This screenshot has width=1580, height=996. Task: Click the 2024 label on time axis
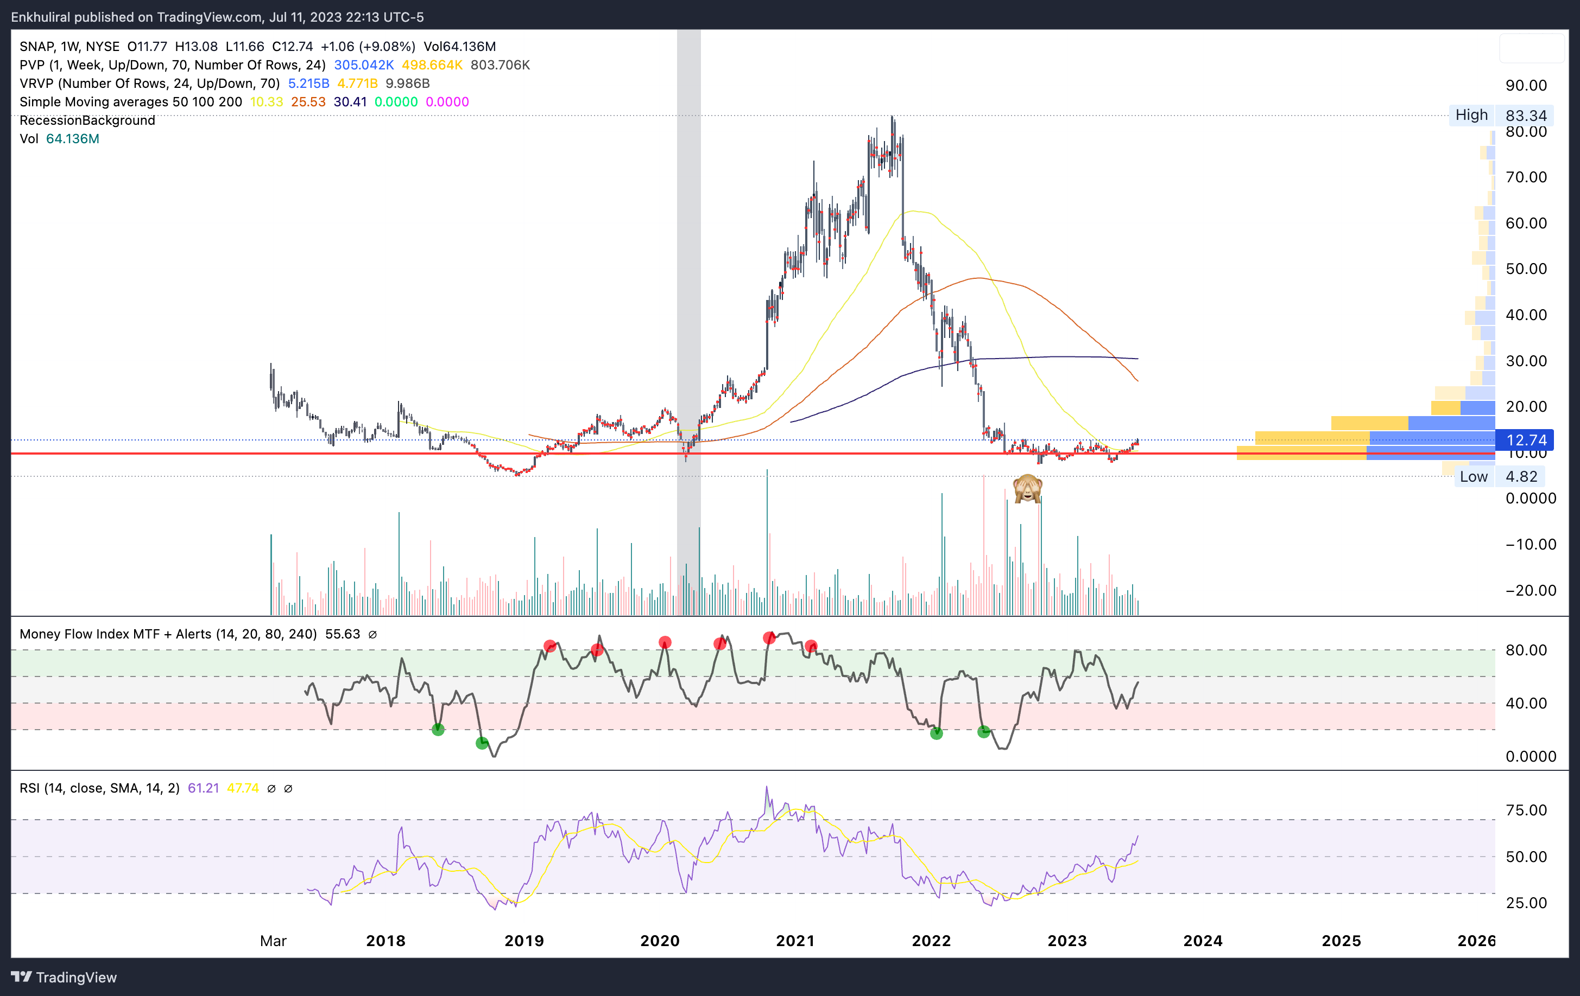(x=1203, y=941)
